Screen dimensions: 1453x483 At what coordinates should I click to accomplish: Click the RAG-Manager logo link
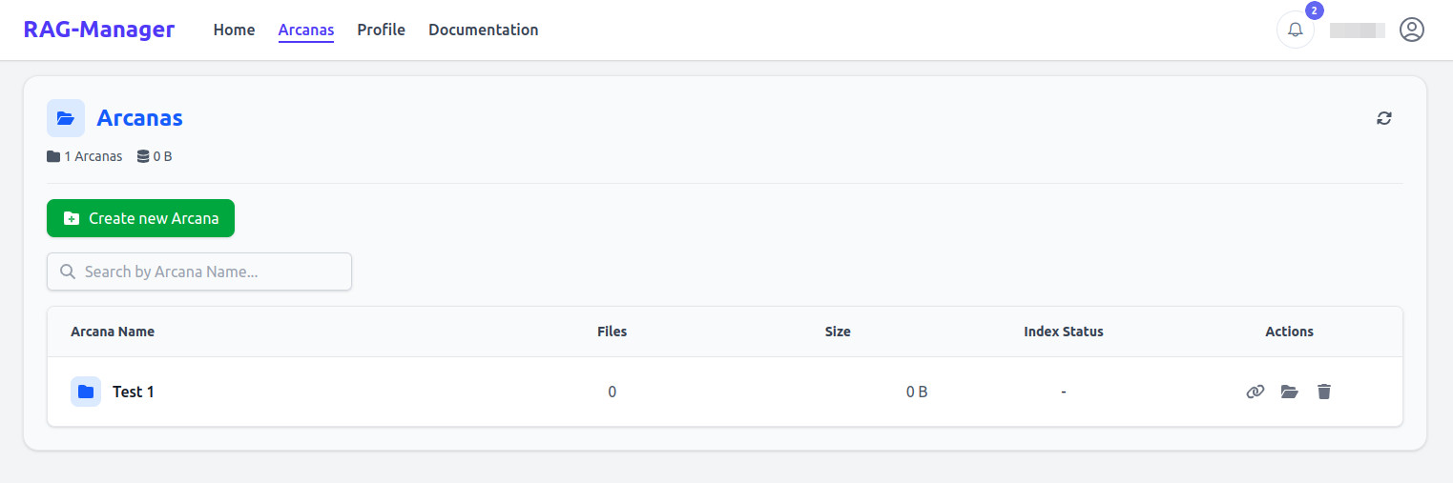(x=99, y=30)
